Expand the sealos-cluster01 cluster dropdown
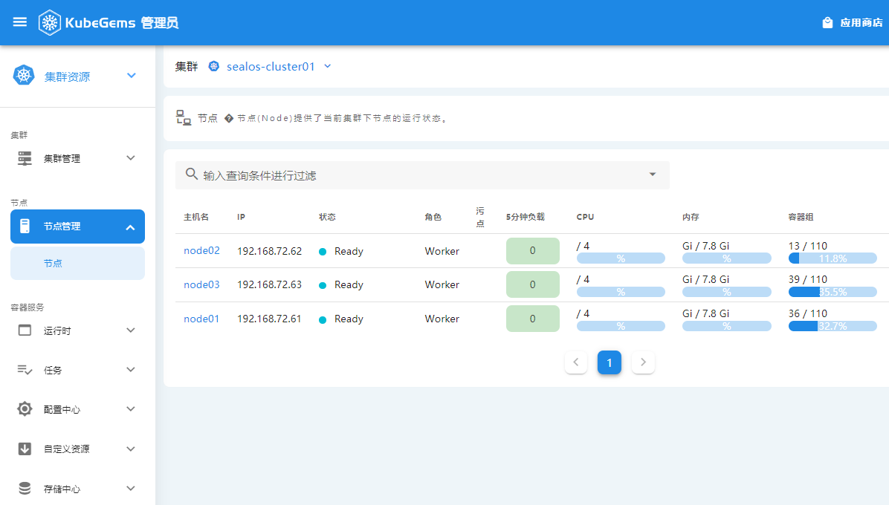The width and height of the screenshot is (889, 505). tap(328, 66)
